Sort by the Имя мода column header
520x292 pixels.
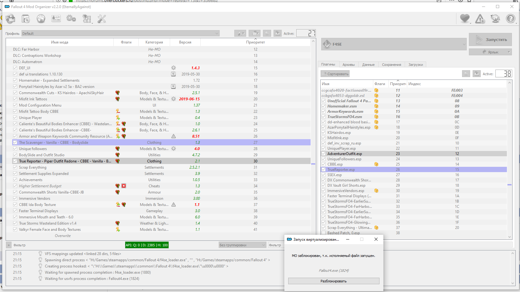(x=60, y=42)
